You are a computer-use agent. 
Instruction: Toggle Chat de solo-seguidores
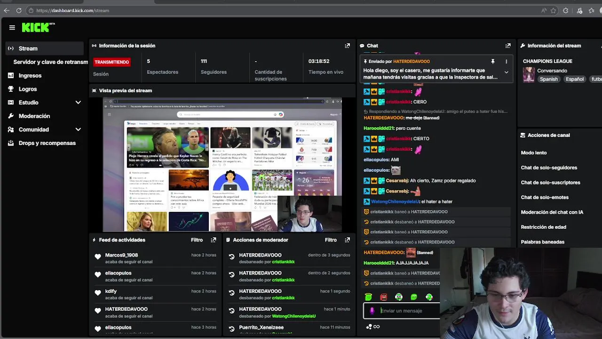pos(549,168)
